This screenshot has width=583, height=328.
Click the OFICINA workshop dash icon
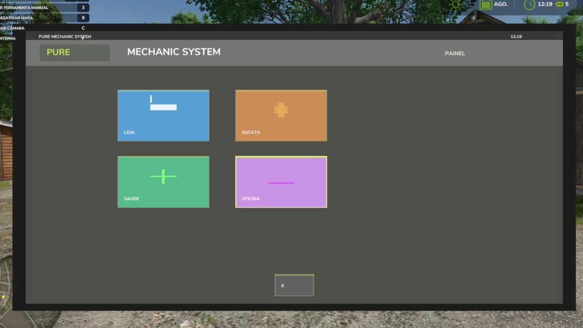tap(281, 183)
